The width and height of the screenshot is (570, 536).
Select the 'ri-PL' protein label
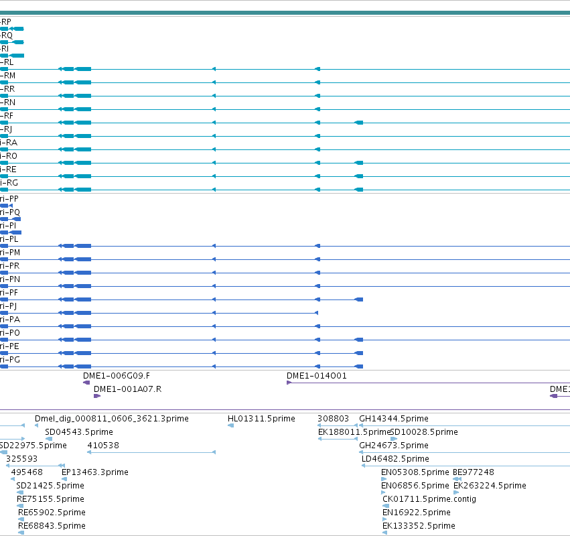(x=9, y=239)
